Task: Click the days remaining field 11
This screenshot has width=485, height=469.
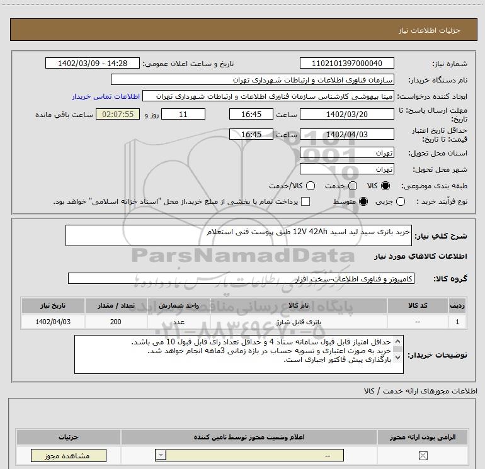Action: [x=183, y=114]
